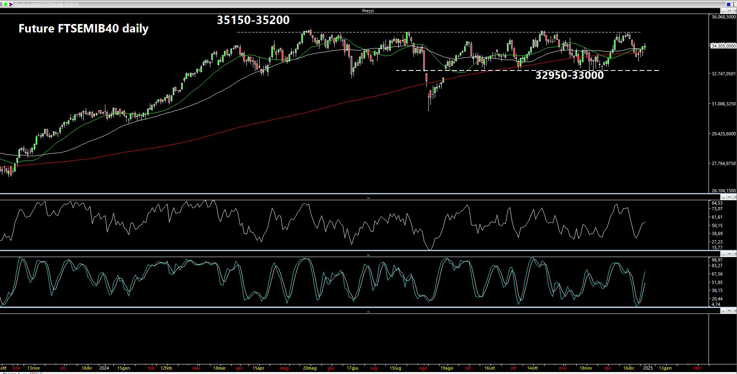Screen dimensions: 737x374
Task: Close the oscillator pane with the 98,97 scale
Action: (735, 254)
